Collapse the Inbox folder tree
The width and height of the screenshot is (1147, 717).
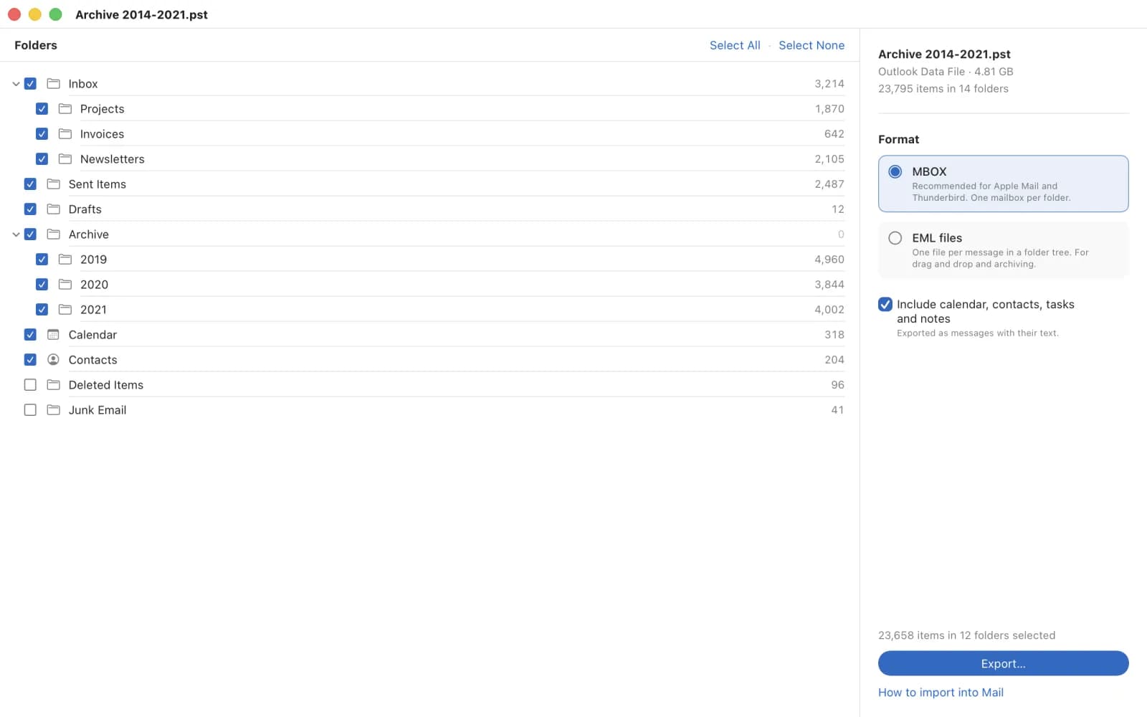pos(16,84)
